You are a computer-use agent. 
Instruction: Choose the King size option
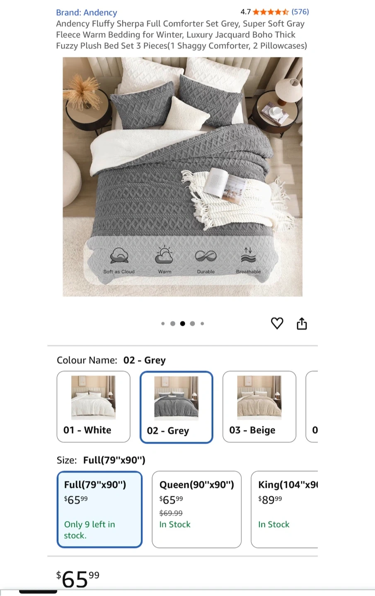click(x=284, y=509)
